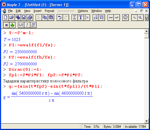Open the Format menu
150x130 pixels.
[49, 11]
